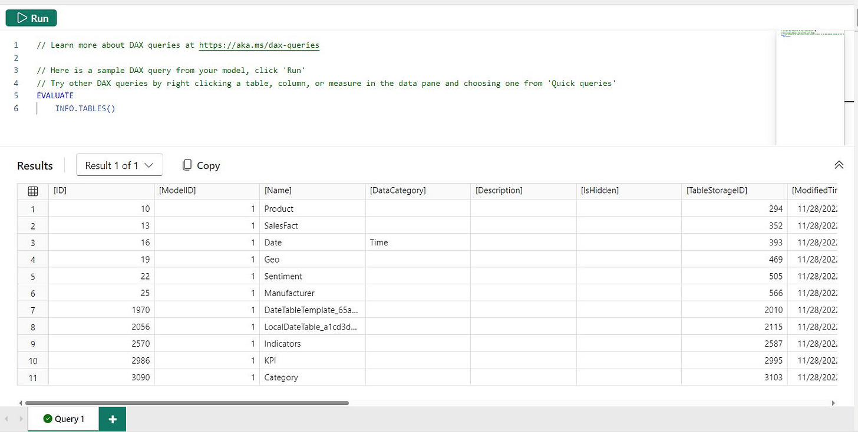Click the next query tab arrow
858x432 pixels.
[21, 419]
